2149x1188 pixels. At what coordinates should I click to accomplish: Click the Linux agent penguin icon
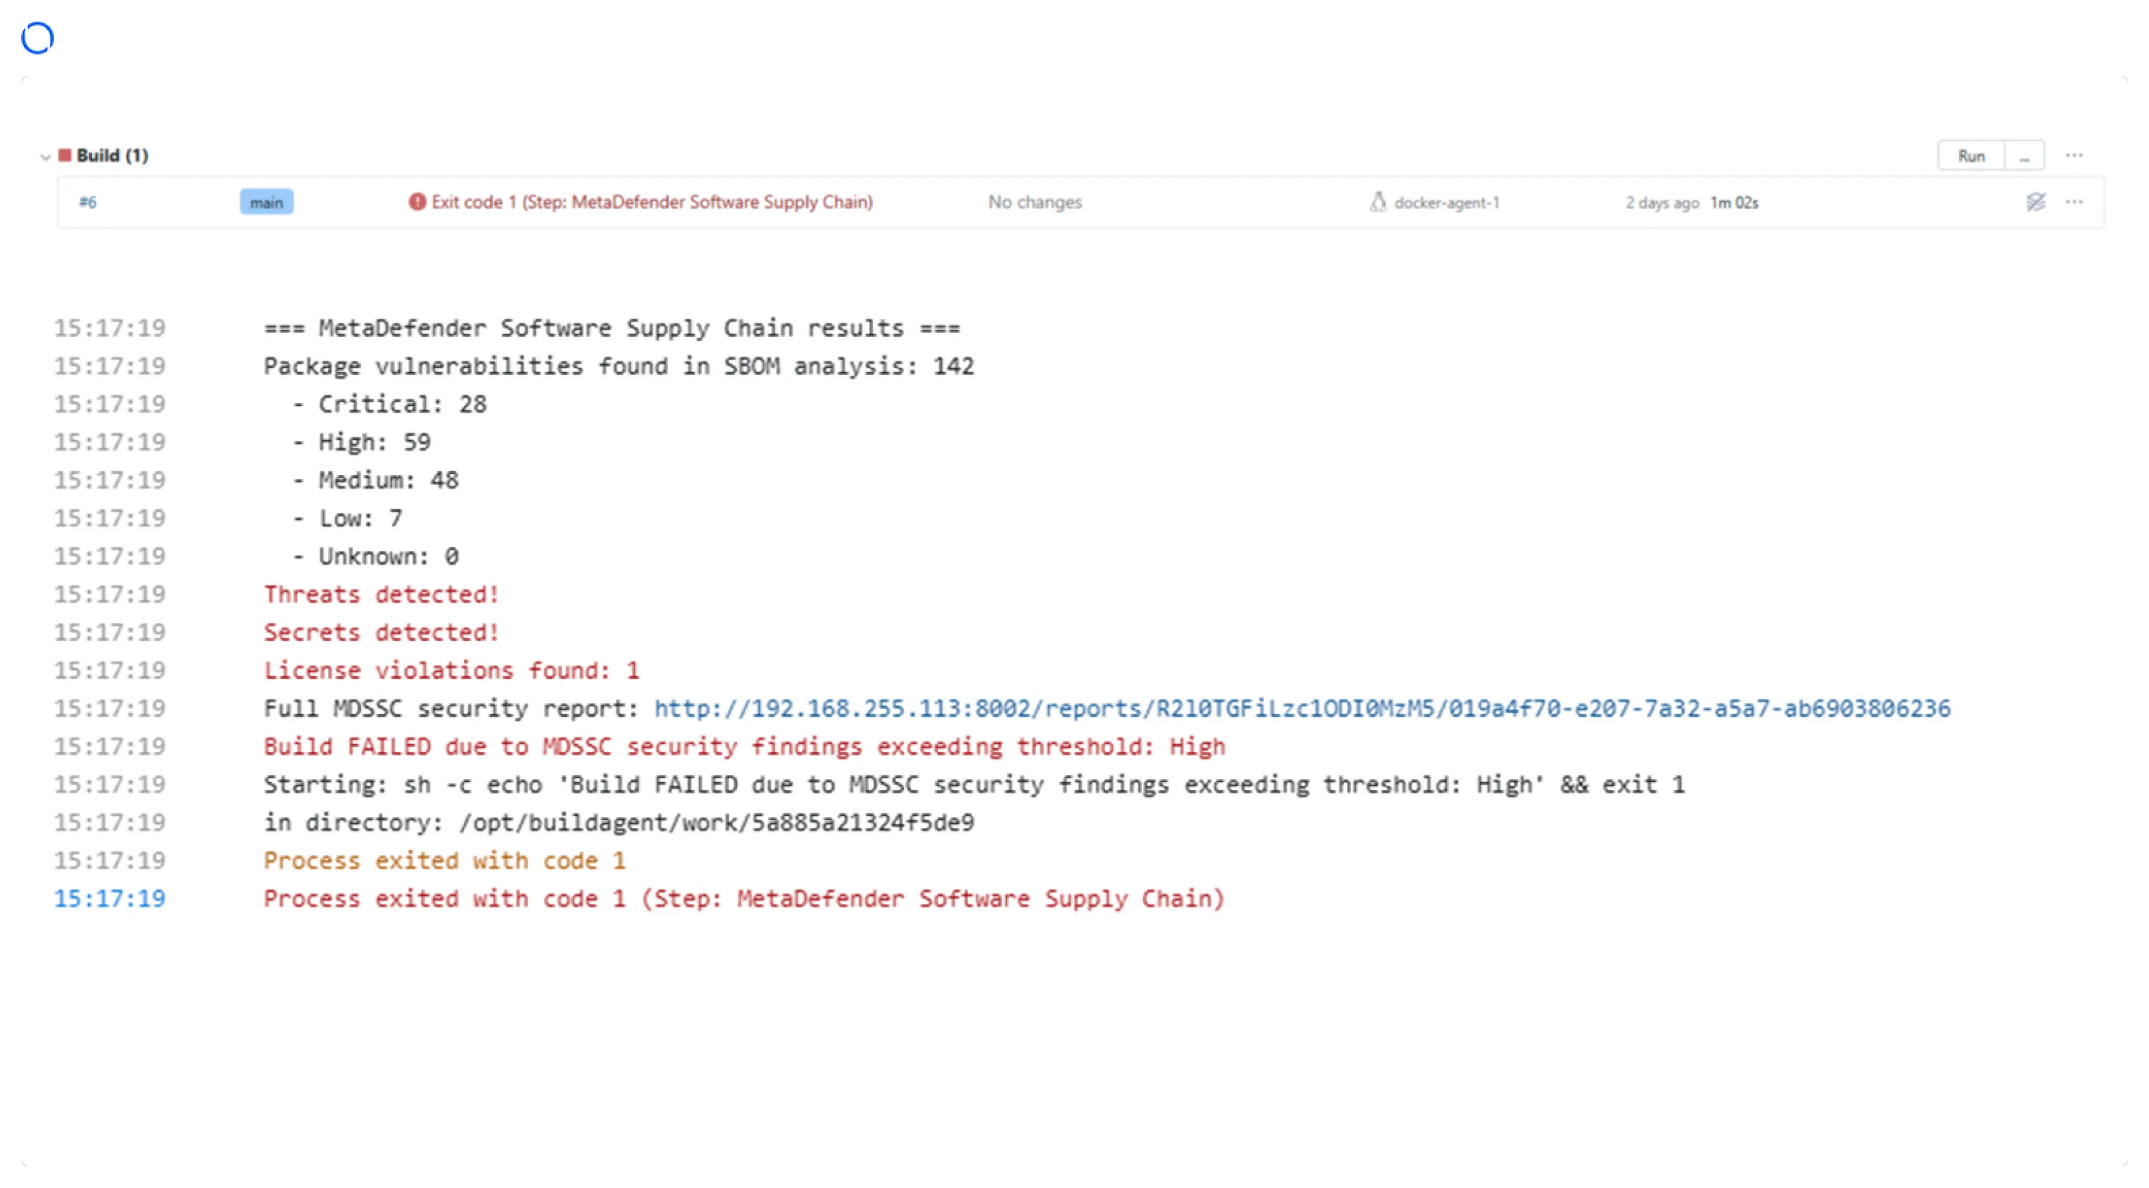tap(1378, 202)
